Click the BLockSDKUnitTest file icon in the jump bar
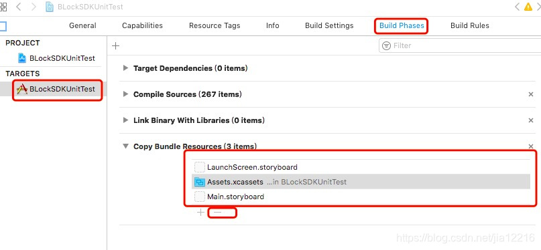The image size is (541, 250). click(x=50, y=7)
